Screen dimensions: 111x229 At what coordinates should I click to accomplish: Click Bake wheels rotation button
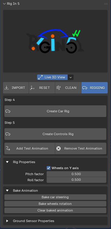[x=55, y=204]
